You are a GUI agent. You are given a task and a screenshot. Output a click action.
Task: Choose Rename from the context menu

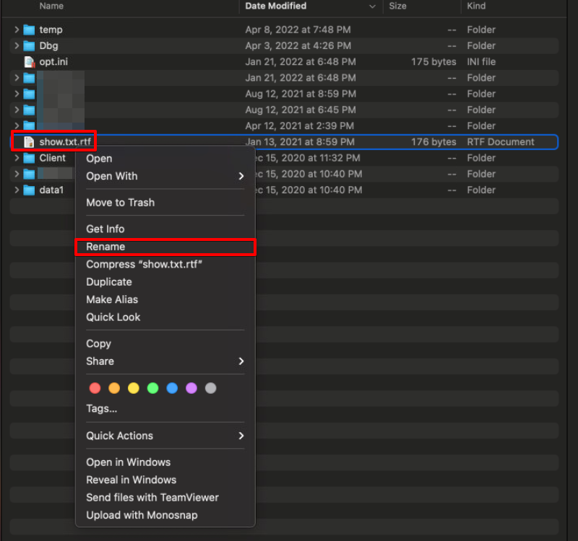tap(105, 247)
